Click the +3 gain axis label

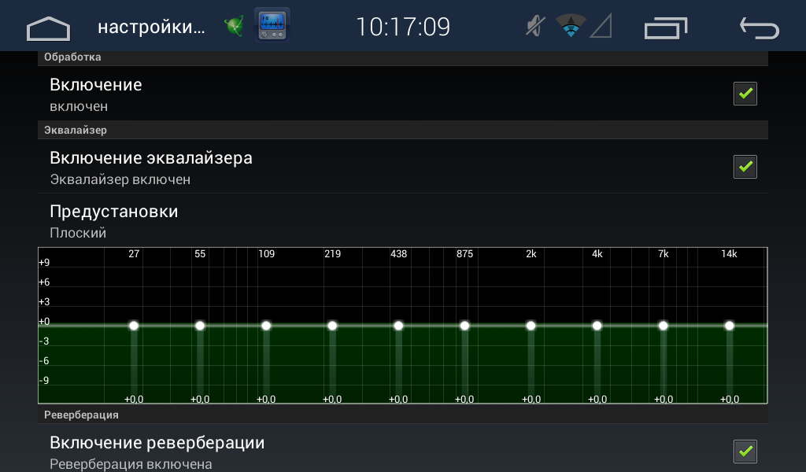(44, 302)
